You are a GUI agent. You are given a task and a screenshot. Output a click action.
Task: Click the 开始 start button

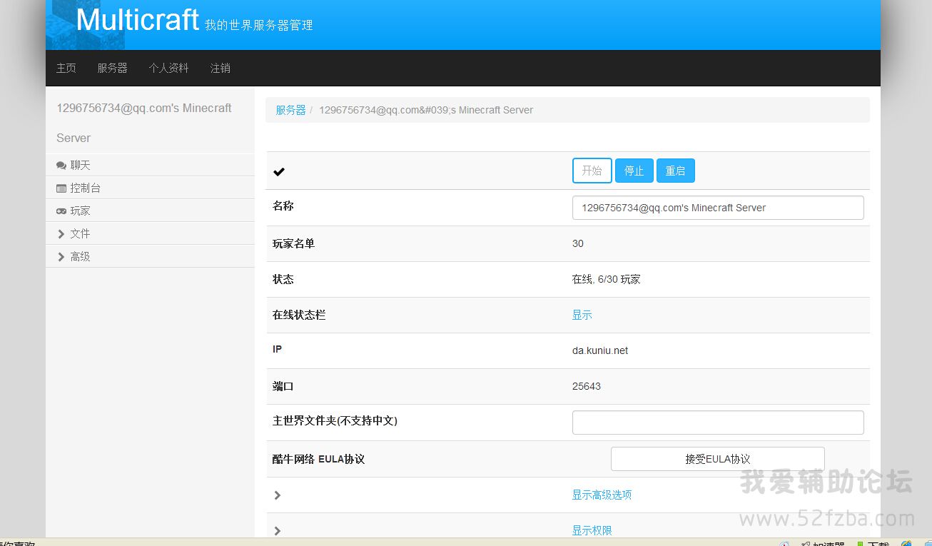(x=592, y=171)
